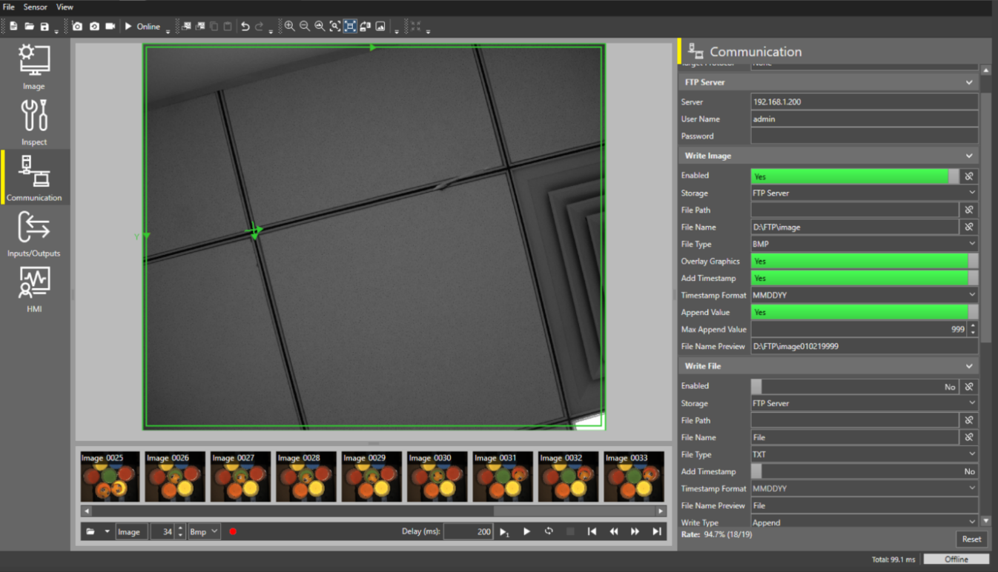Play the image sequence
Viewport: 998px width, 572px height.
[526, 531]
